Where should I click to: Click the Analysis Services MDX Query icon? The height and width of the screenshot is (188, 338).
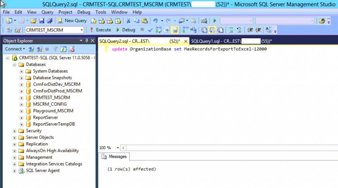tap(102, 21)
